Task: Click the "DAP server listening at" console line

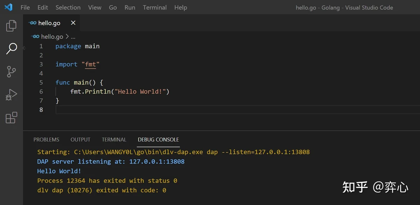Action: click(x=111, y=162)
